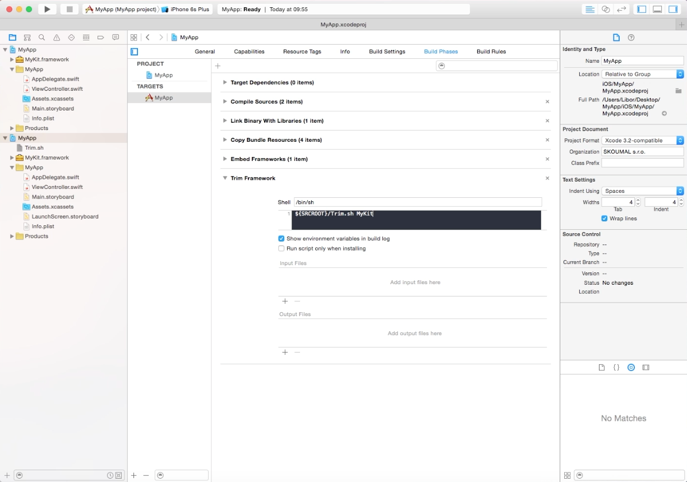Show the Version editor

[621, 9]
